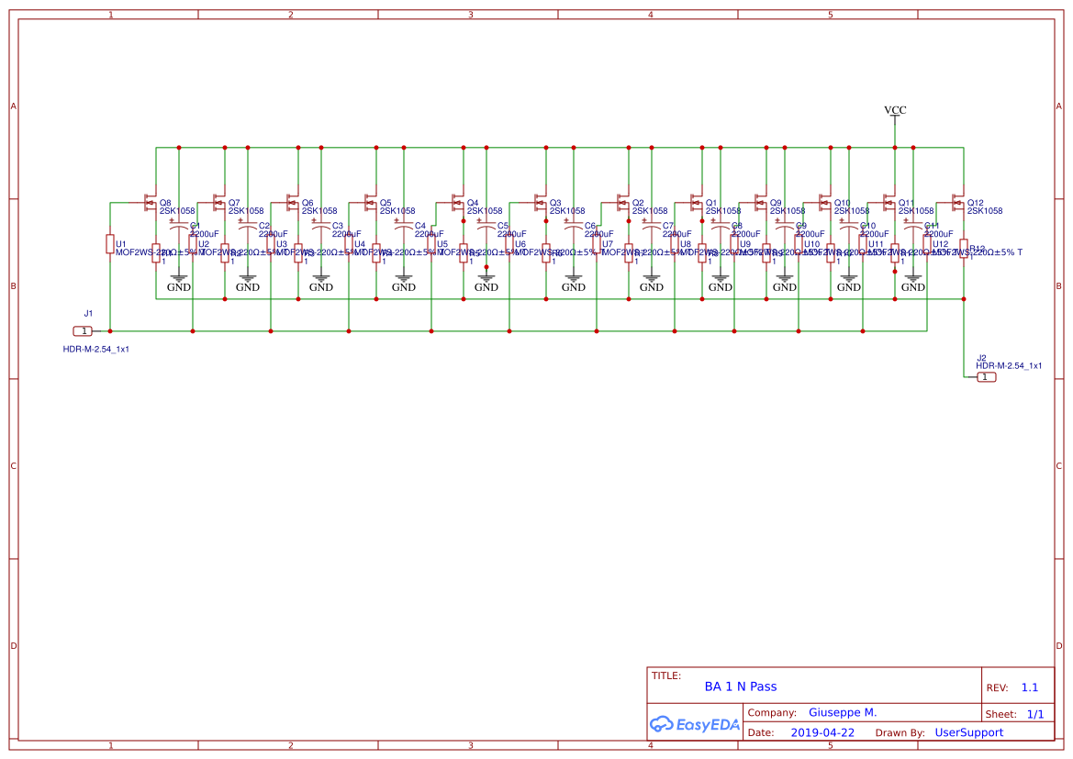Viewport: 1073px width, 759px height.
Task: Click the U1 resistor symbol
Action: coord(110,244)
